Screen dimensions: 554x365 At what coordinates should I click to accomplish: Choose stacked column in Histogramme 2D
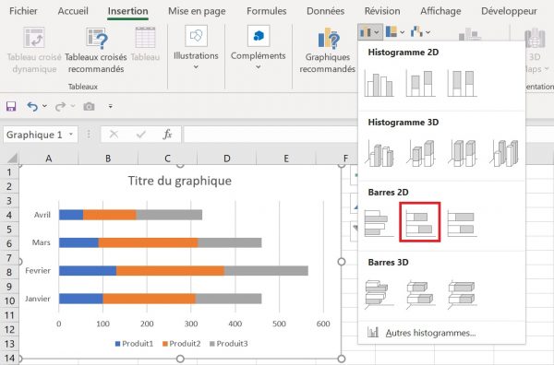pos(420,84)
